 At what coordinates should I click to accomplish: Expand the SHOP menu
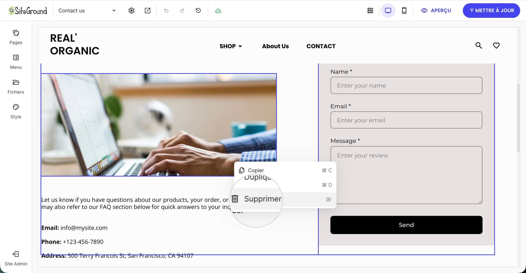point(231,46)
